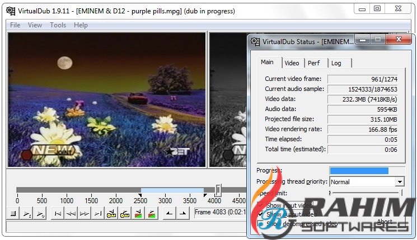Minimize the main VirtualDub window
Image resolution: width=417 pixels, height=240 pixels.
pyautogui.click(x=362, y=9)
